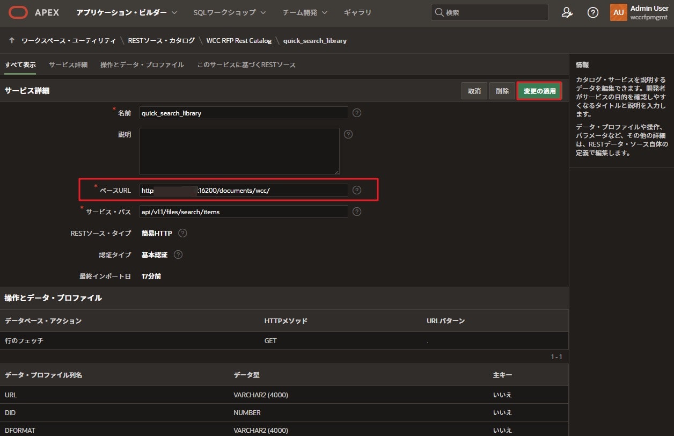Open the help question mark icon in header
Screen dimensions: 674x436
tap(593, 12)
